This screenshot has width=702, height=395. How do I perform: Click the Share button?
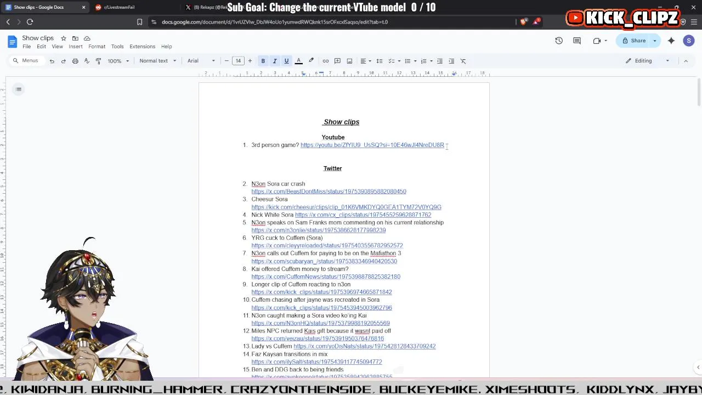pyautogui.click(x=633, y=41)
